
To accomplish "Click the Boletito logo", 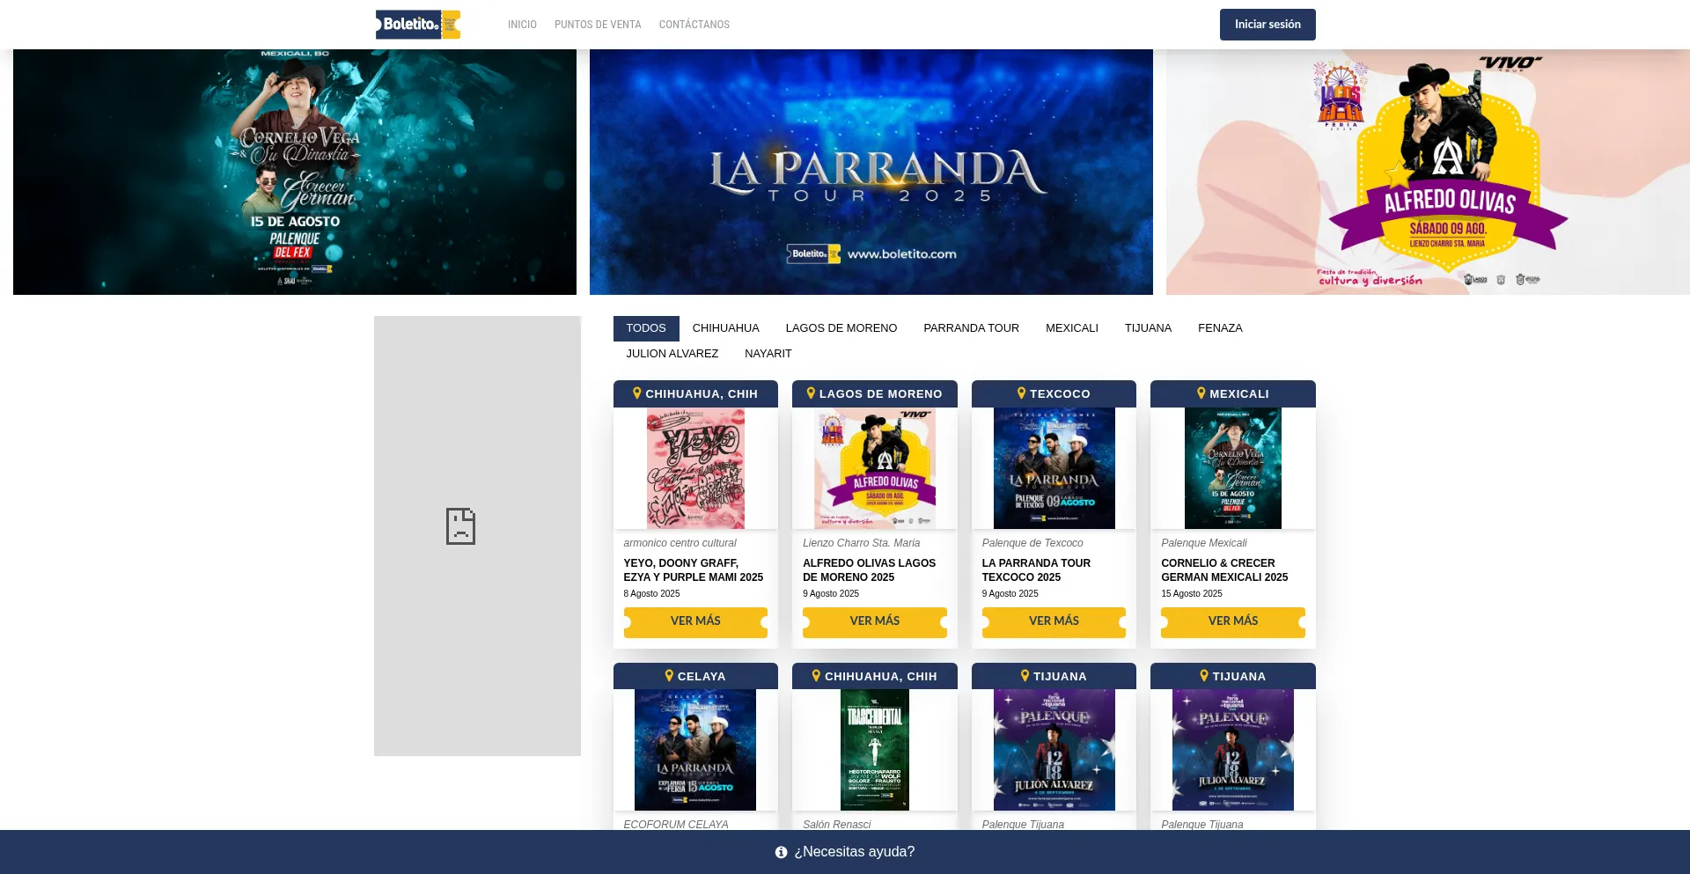I will pyautogui.click(x=418, y=25).
